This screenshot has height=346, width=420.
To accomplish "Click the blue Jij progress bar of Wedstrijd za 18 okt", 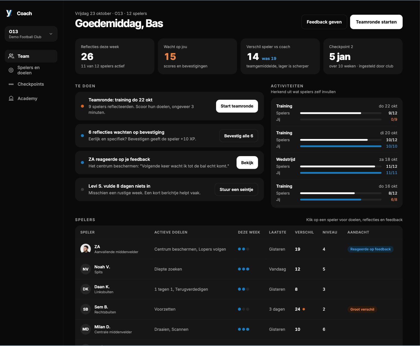I will (341, 173).
